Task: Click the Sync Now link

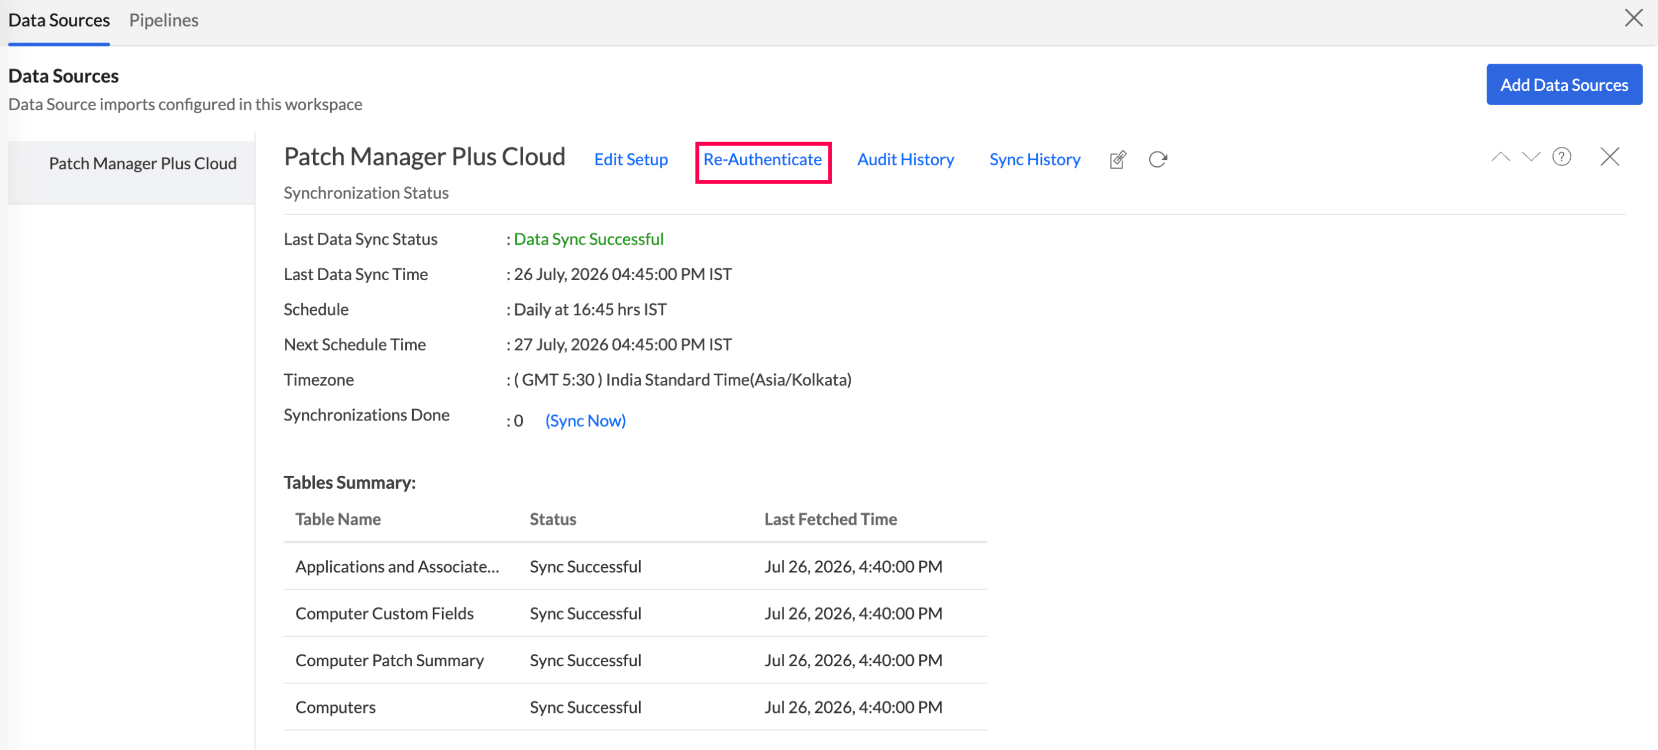Action: [x=585, y=420]
